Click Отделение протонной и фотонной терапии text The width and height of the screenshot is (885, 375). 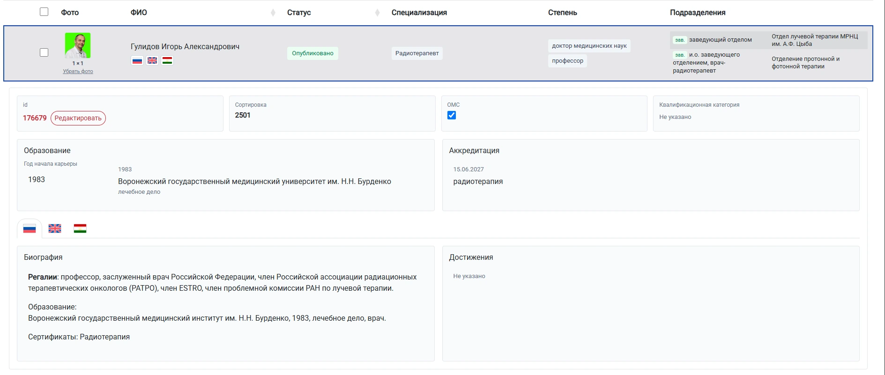point(806,62)
